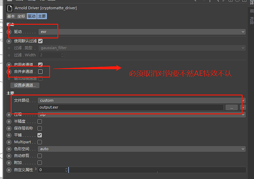
Task: Click the 自定义属性 stepper arrows
Action: click(66, 170)
